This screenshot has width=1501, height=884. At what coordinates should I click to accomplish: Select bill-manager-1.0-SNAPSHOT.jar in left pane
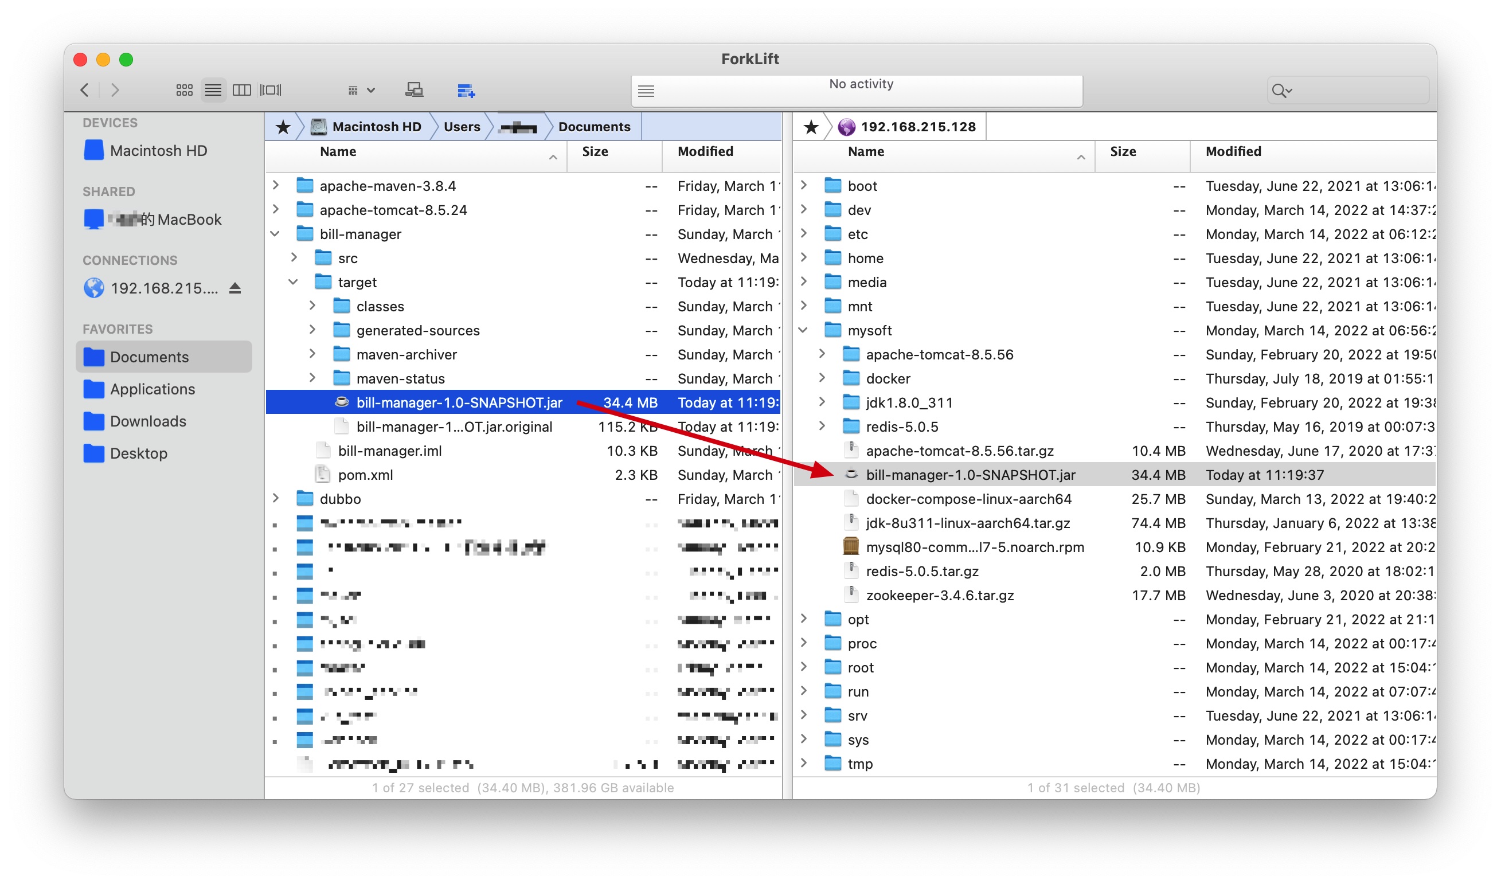pos(523,402)
